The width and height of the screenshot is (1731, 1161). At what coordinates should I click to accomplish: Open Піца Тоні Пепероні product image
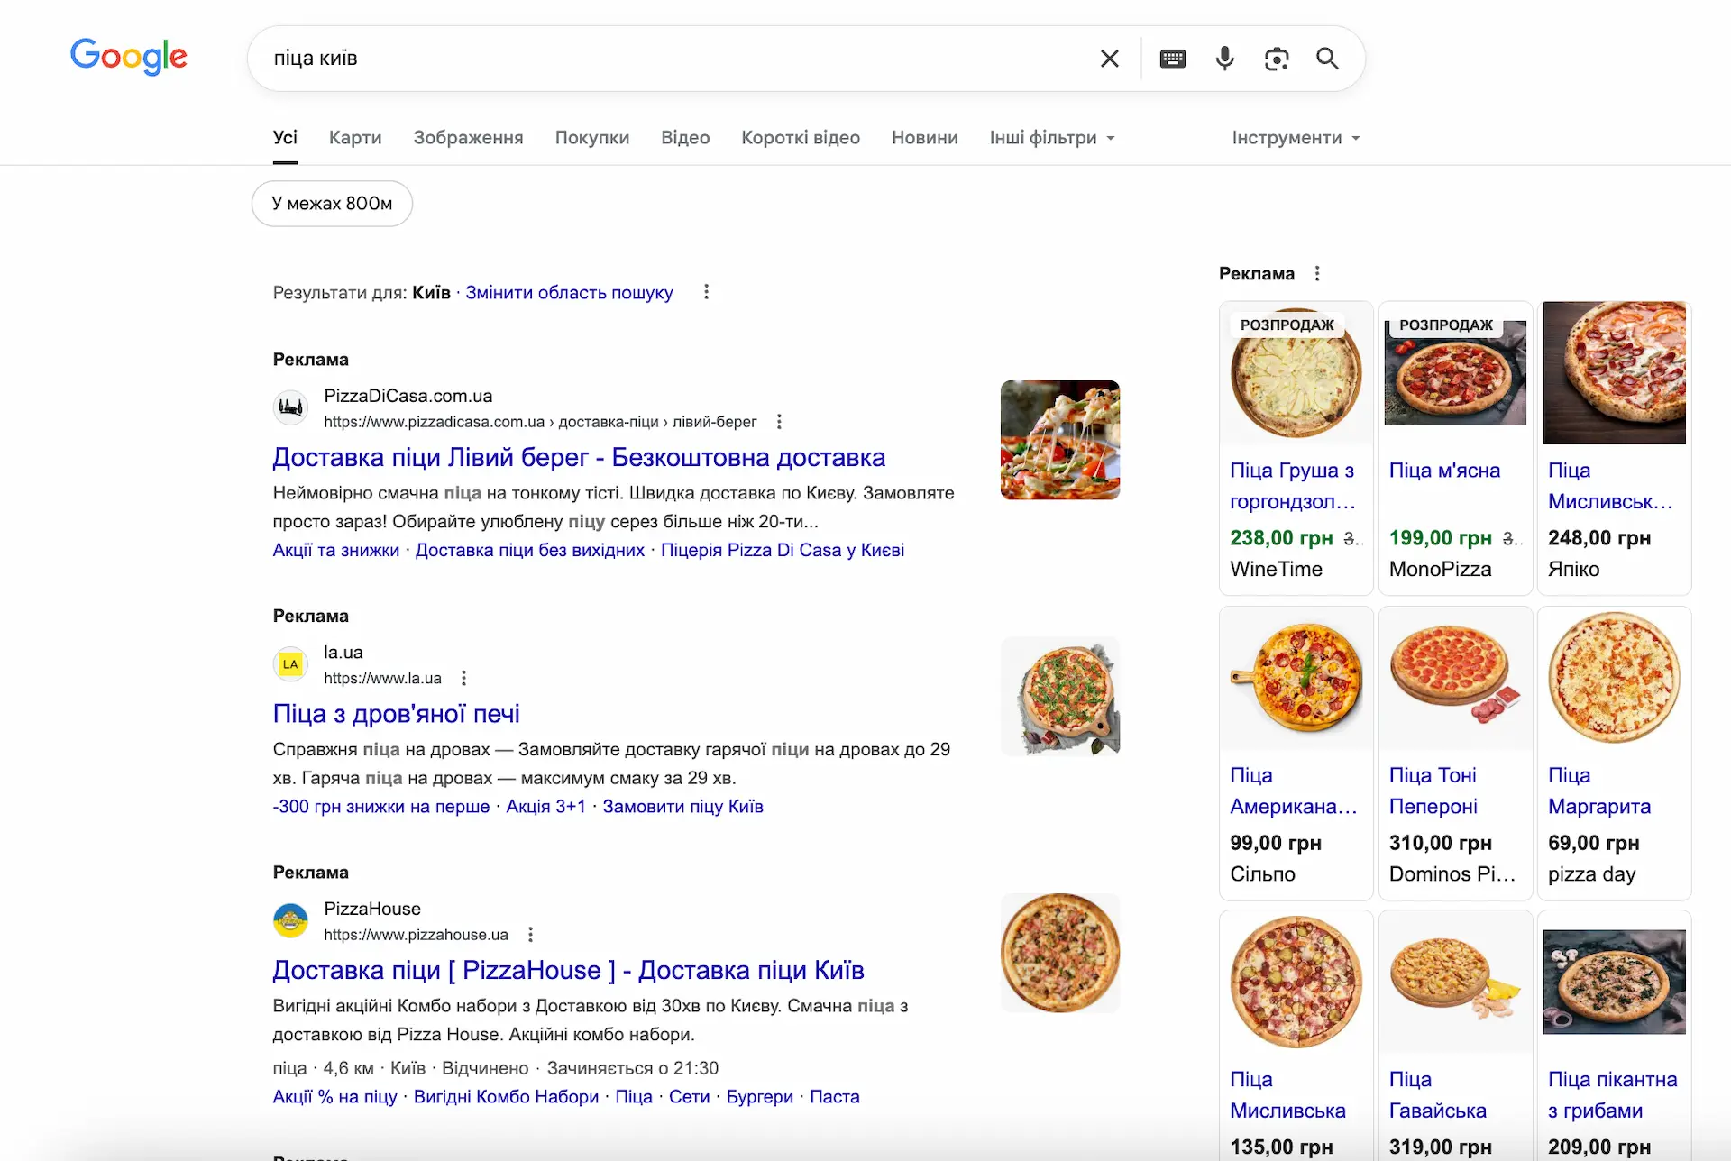1455,679
